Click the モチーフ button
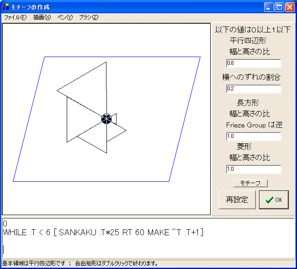Screen dimensions: 297x269 250,183
